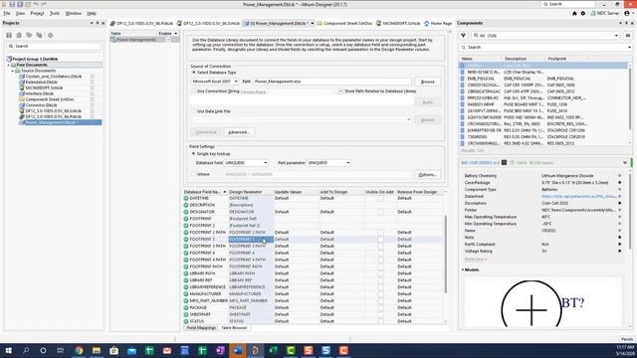Open File Explorer from the taskbar
Viewport: 637px width, 358px height.
pos(97,350)
